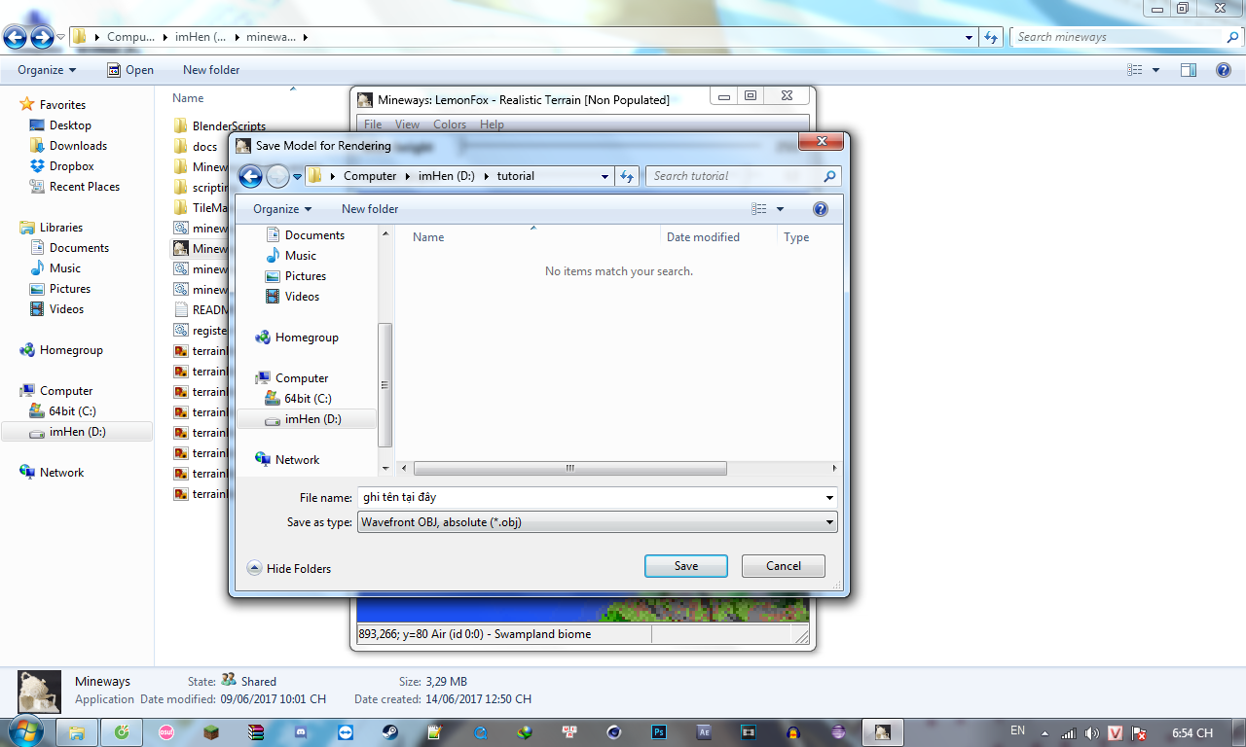1246x747 pixels.
Task: Open the Minecraft icon in the taskbar
Action: 211,732
